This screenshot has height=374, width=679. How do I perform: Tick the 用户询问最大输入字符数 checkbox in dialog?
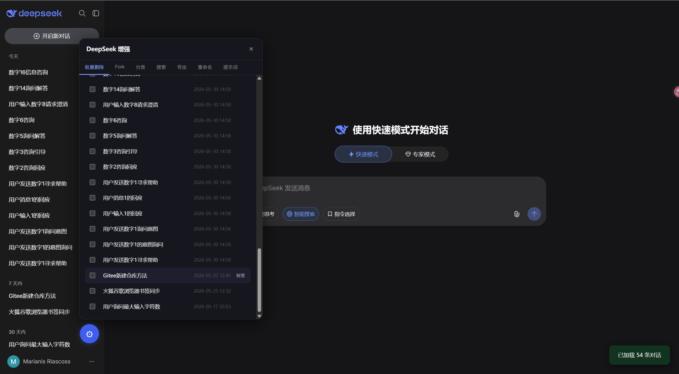tap(92, 307)
